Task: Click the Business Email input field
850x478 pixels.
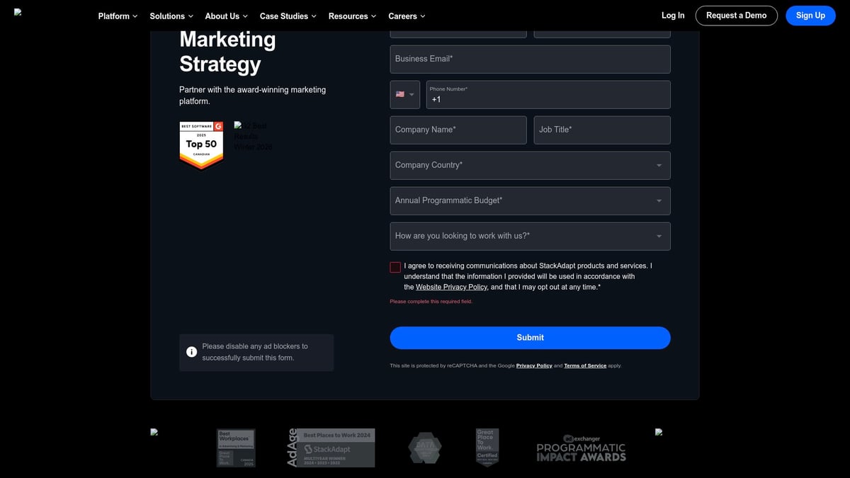Action: [530, 59]
